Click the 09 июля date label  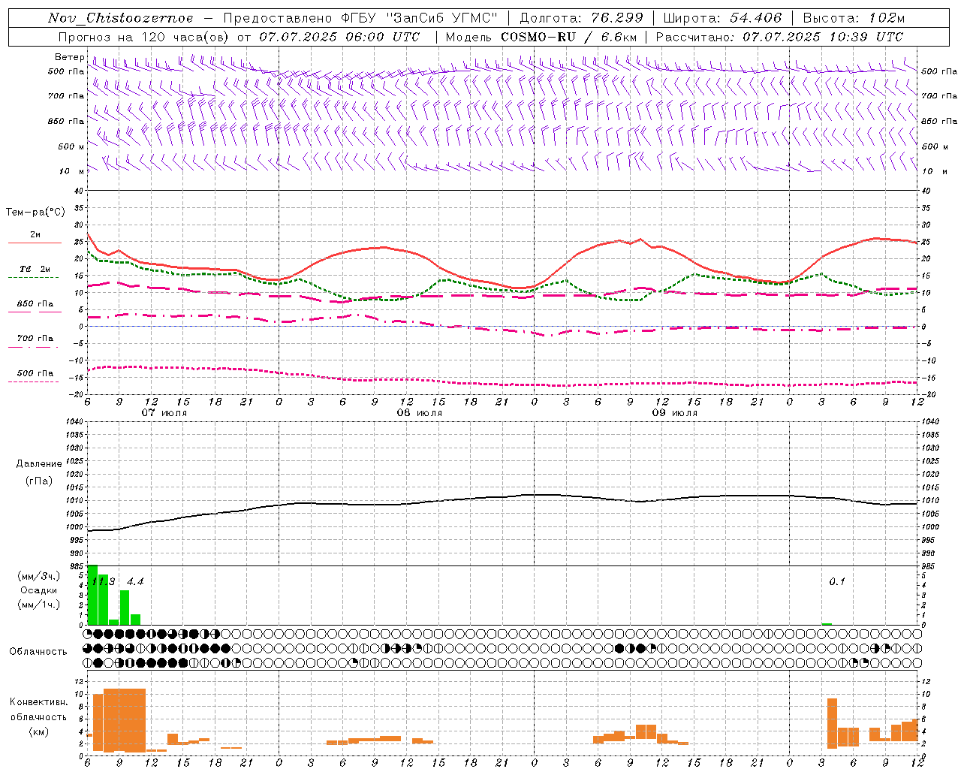pos(675,413)
